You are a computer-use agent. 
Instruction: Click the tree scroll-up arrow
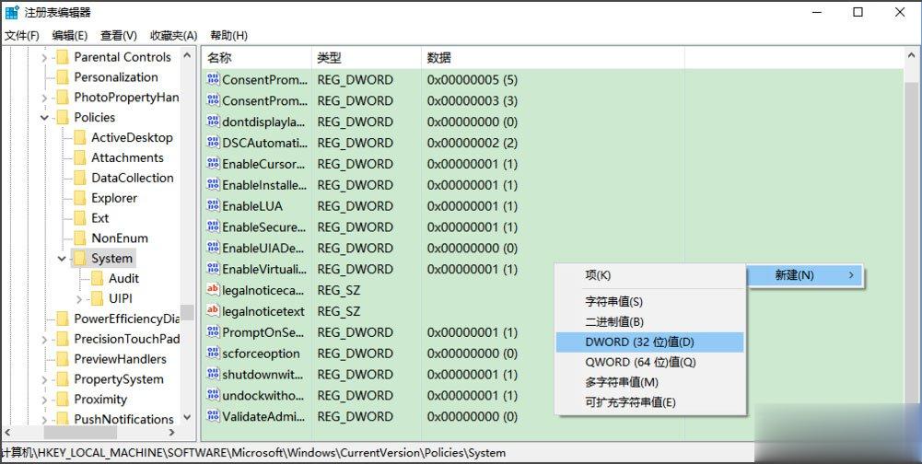pos(187,56)
